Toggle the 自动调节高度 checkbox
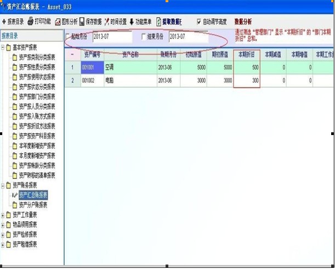Image resolution: width=335 pixels, height=269 pixels. coord(199,22)
